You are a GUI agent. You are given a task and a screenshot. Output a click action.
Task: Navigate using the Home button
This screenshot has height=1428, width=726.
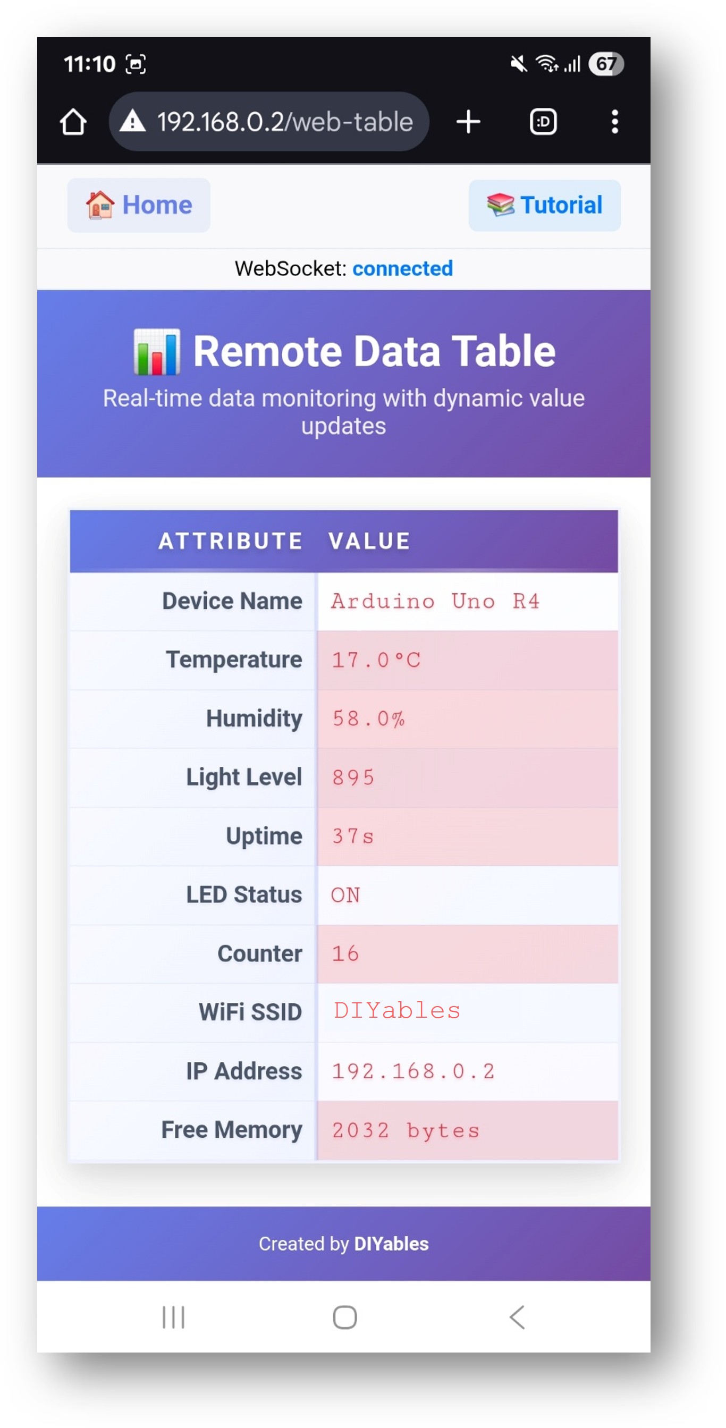(139, 205)
